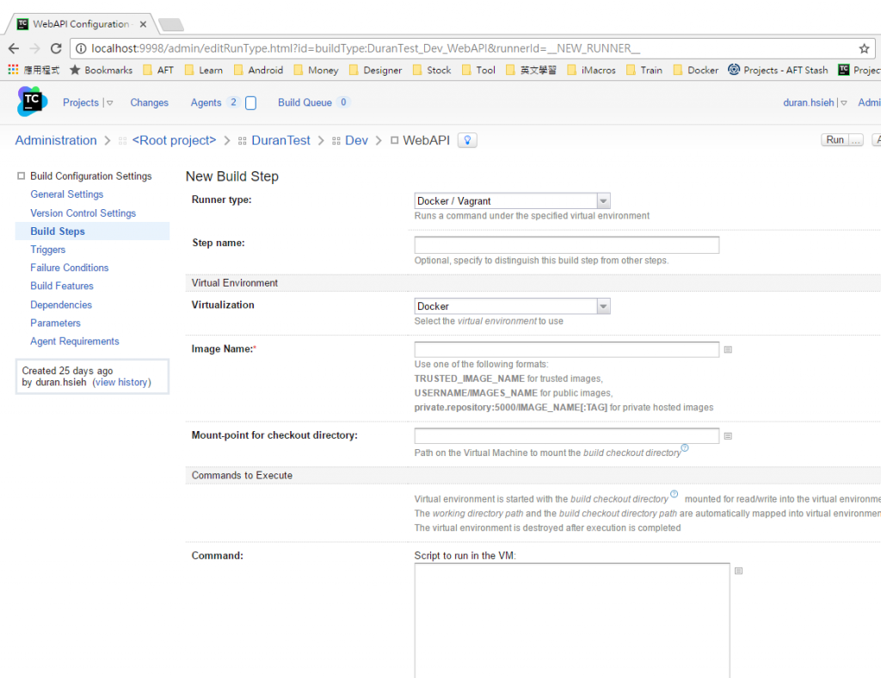Expand the Projects dropdown arrow
Screen dimensions: 881x678
(x=109, y=102)
